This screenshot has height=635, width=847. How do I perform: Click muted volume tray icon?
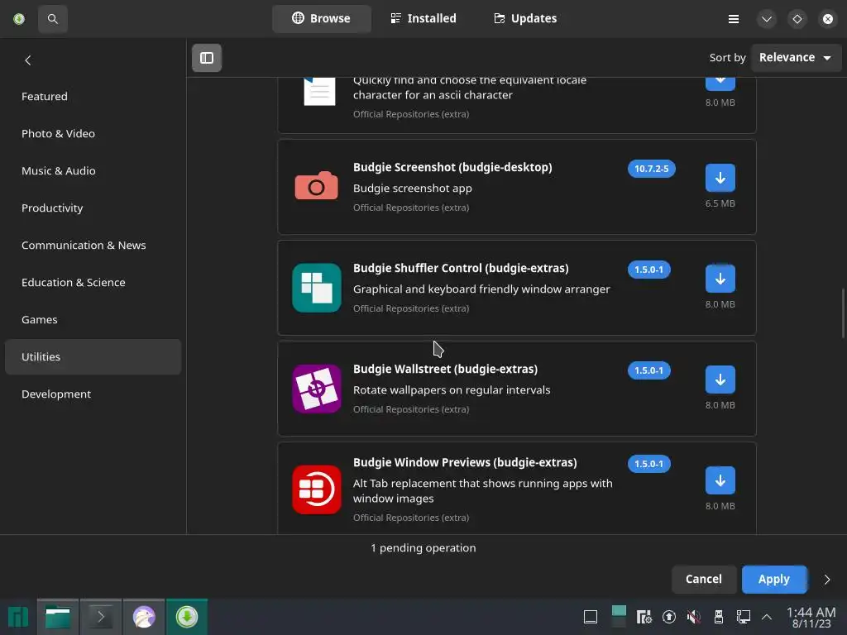(694, 617)
